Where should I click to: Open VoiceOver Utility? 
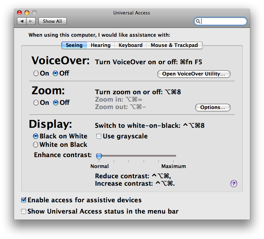[x=194, y=74]
